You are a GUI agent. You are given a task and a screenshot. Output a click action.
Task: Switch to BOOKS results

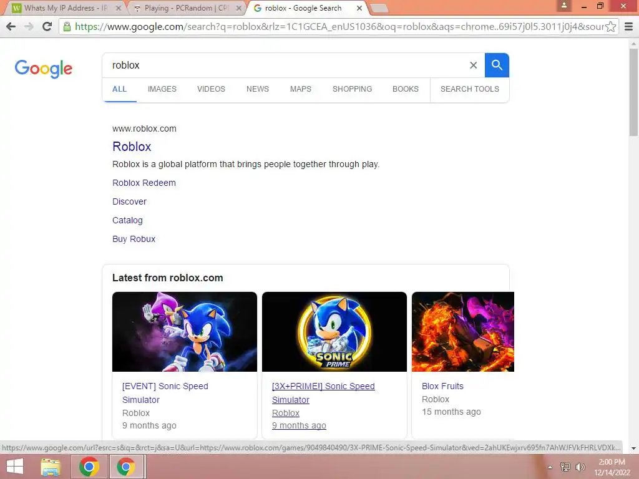(406, 89)
